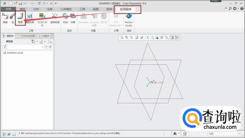Viewport: 245px width, 138px height.
Task: Click the Save icon in quick access toolbar
Action: tap(20, 3)
